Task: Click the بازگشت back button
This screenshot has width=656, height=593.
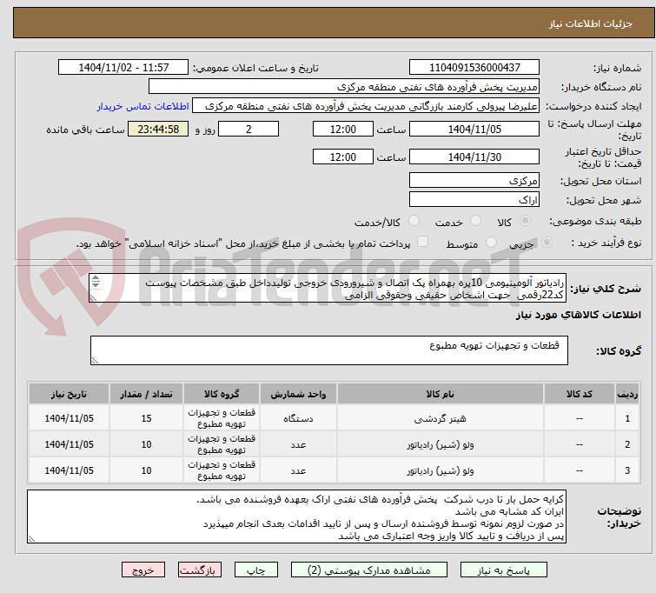Action: pyautogui.click(x=199, y=570)
